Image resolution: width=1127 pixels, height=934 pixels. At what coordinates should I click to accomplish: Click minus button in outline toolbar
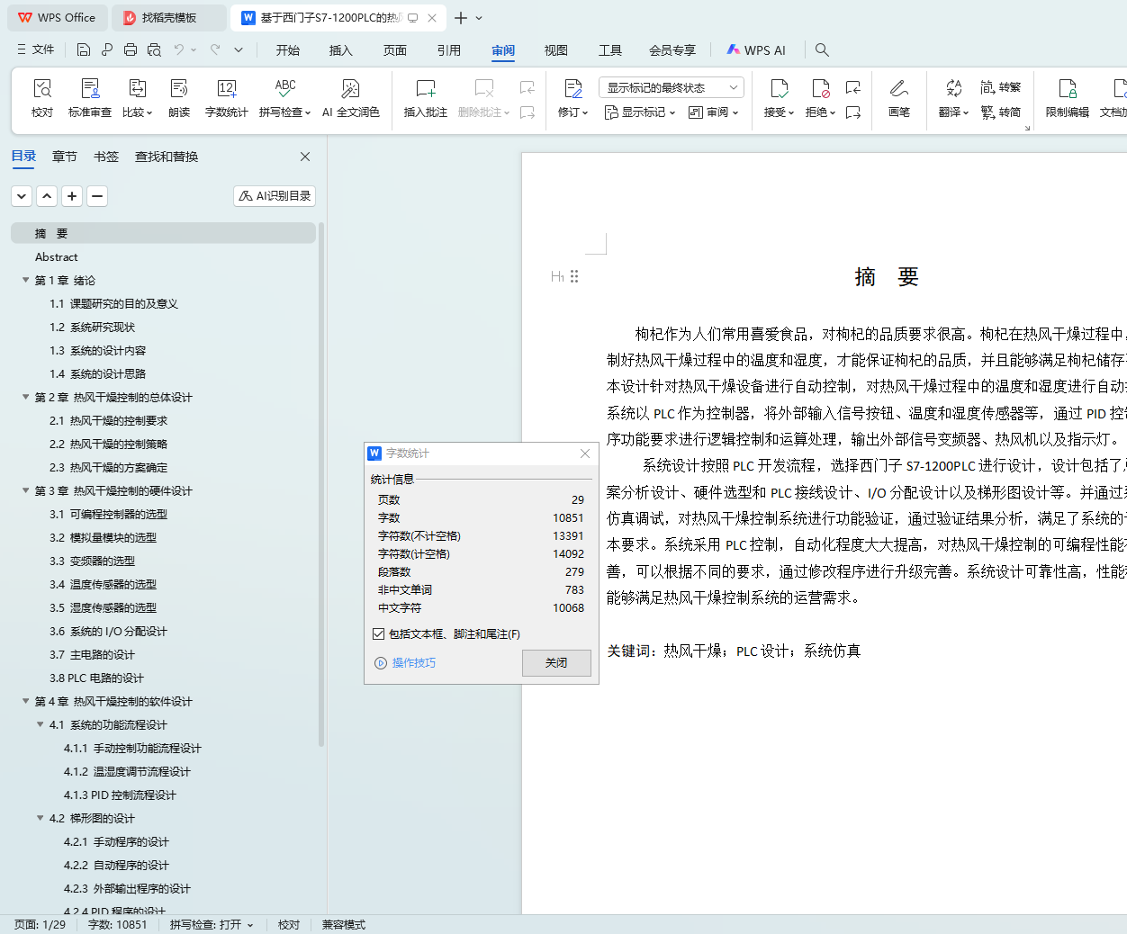click(97, 195)
